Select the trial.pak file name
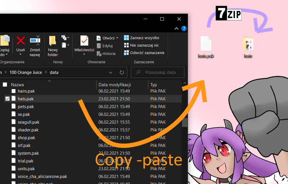 point(26,161)
